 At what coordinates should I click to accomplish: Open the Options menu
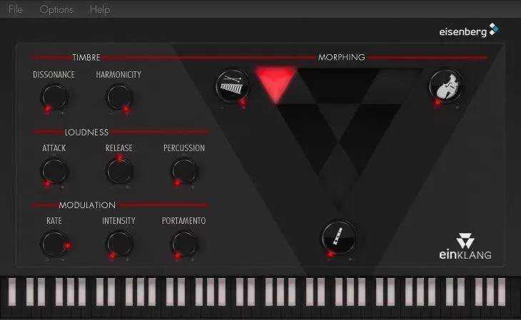point(56,10)
